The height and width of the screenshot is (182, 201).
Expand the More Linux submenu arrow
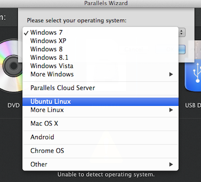pos(171,110)
